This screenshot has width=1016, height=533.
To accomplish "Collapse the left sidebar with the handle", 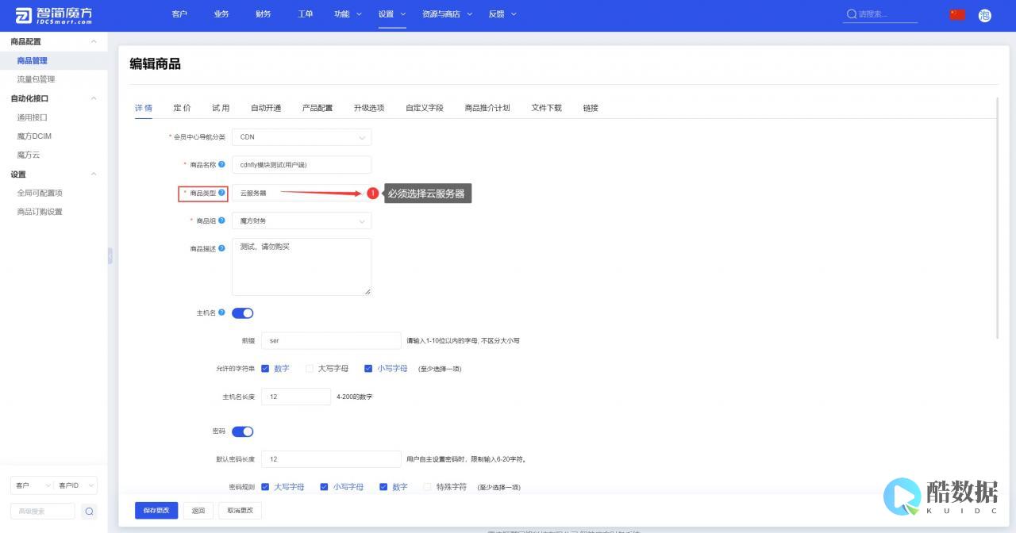I will [110, 255].
